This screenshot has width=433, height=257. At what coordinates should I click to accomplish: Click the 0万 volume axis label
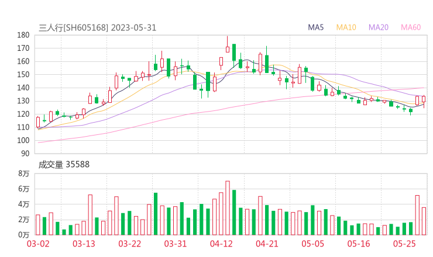[24, 235]
